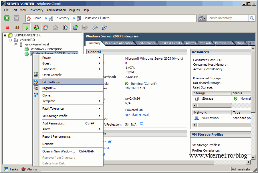Viewport: 258px width, 173px height.
Task: Open the Plug-ins menu
Action: (x=74, y=10)
